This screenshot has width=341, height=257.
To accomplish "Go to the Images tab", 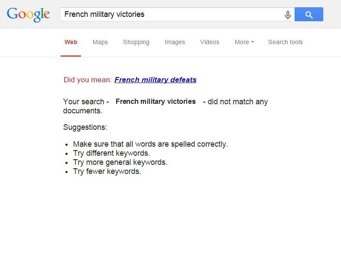I will pos(175,42).
